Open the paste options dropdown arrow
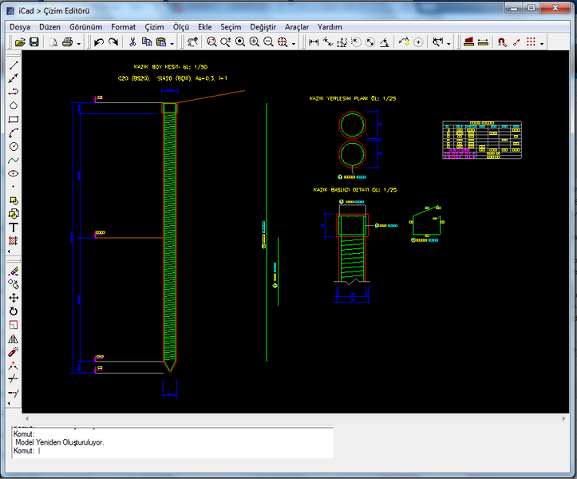The image size is (577, 479). point(172,44)
